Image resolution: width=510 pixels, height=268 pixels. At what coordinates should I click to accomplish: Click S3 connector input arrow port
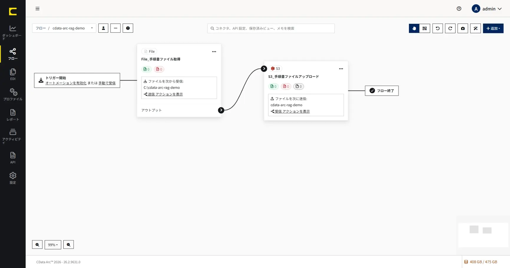pyautogui.click(x=264, y=69)
